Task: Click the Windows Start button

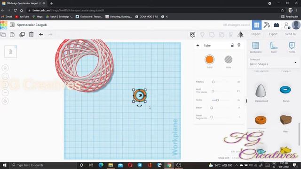Action: click(x=4, y=165)
